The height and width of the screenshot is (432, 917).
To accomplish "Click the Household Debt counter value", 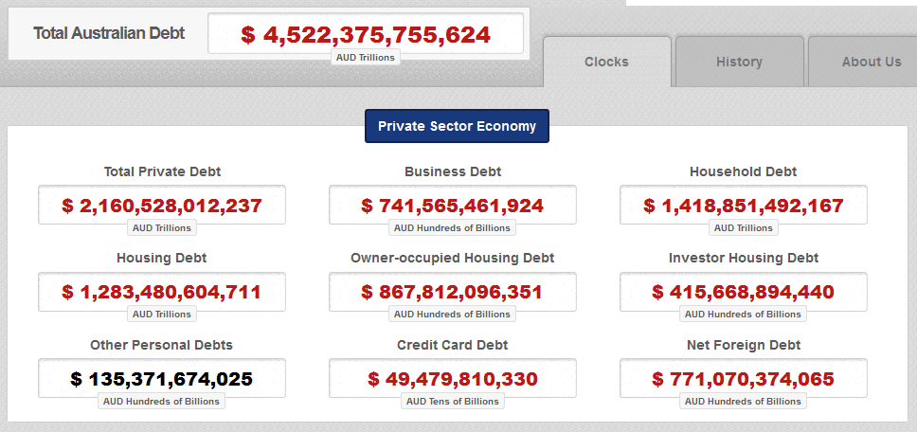I will click(744, 205).
